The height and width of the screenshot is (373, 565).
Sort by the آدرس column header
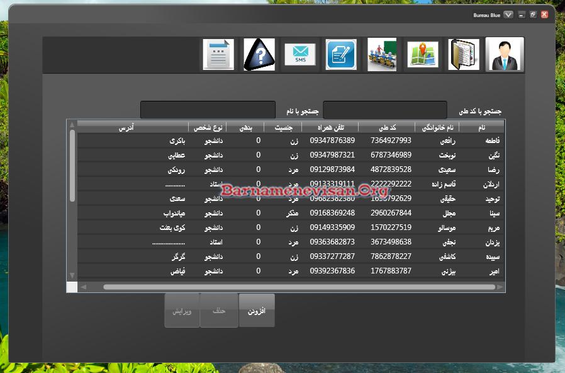(x=133, y=127)
